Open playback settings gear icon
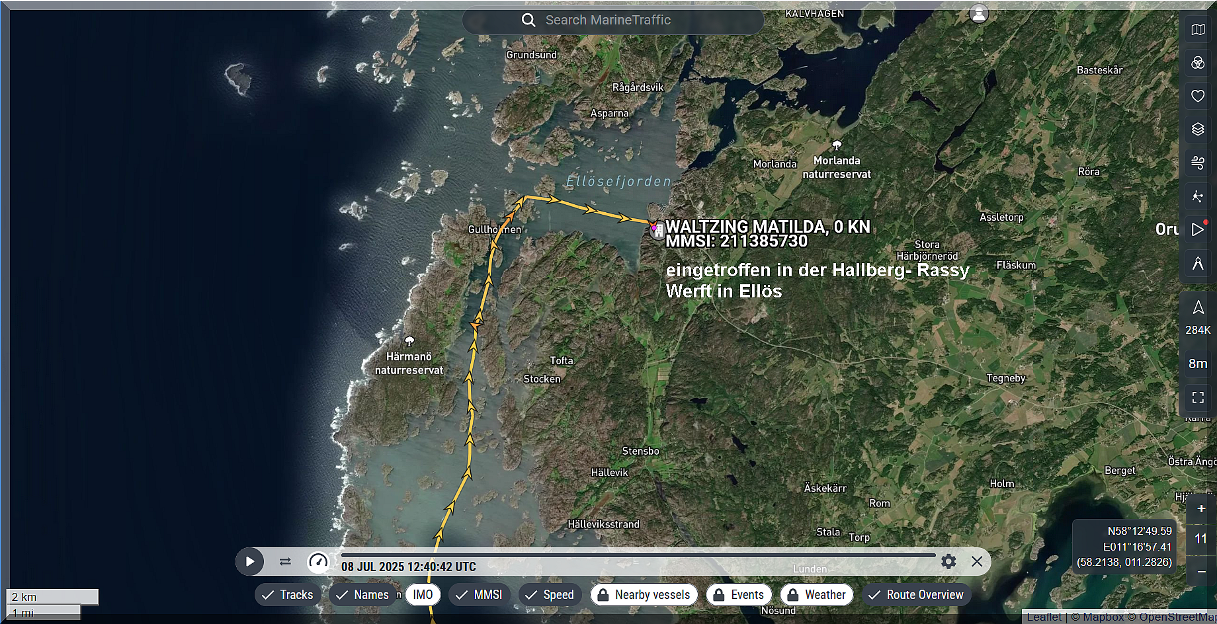Viewport: 1217px width, 624px height. click(x=948, y=562)
